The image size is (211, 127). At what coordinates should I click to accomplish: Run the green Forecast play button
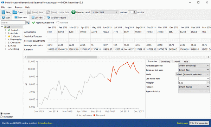pos(73,12)
